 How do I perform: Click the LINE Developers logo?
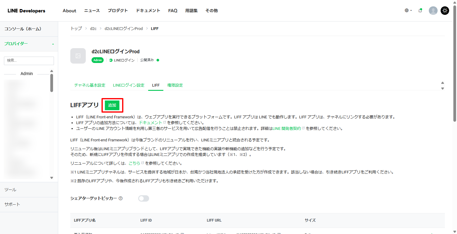[26, 11]
